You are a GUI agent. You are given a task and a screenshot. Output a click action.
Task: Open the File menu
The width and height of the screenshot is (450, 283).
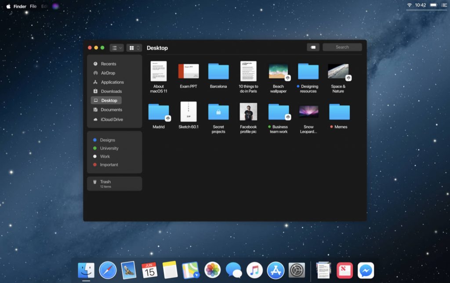(33, 7)
